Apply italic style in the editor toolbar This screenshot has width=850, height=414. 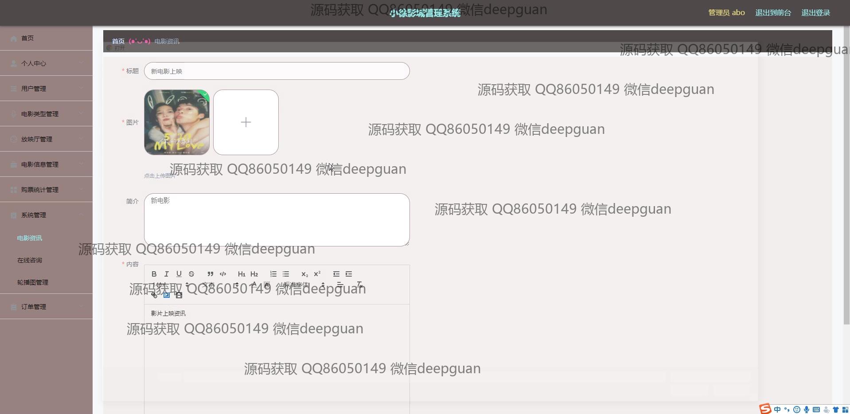166,274
